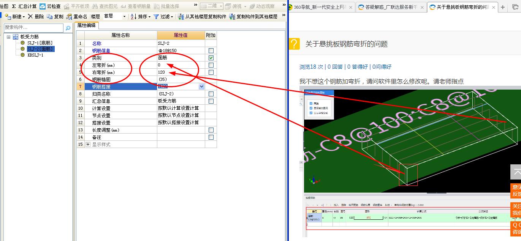Click the orange QQ咨询 side button

tap(516, 228)
